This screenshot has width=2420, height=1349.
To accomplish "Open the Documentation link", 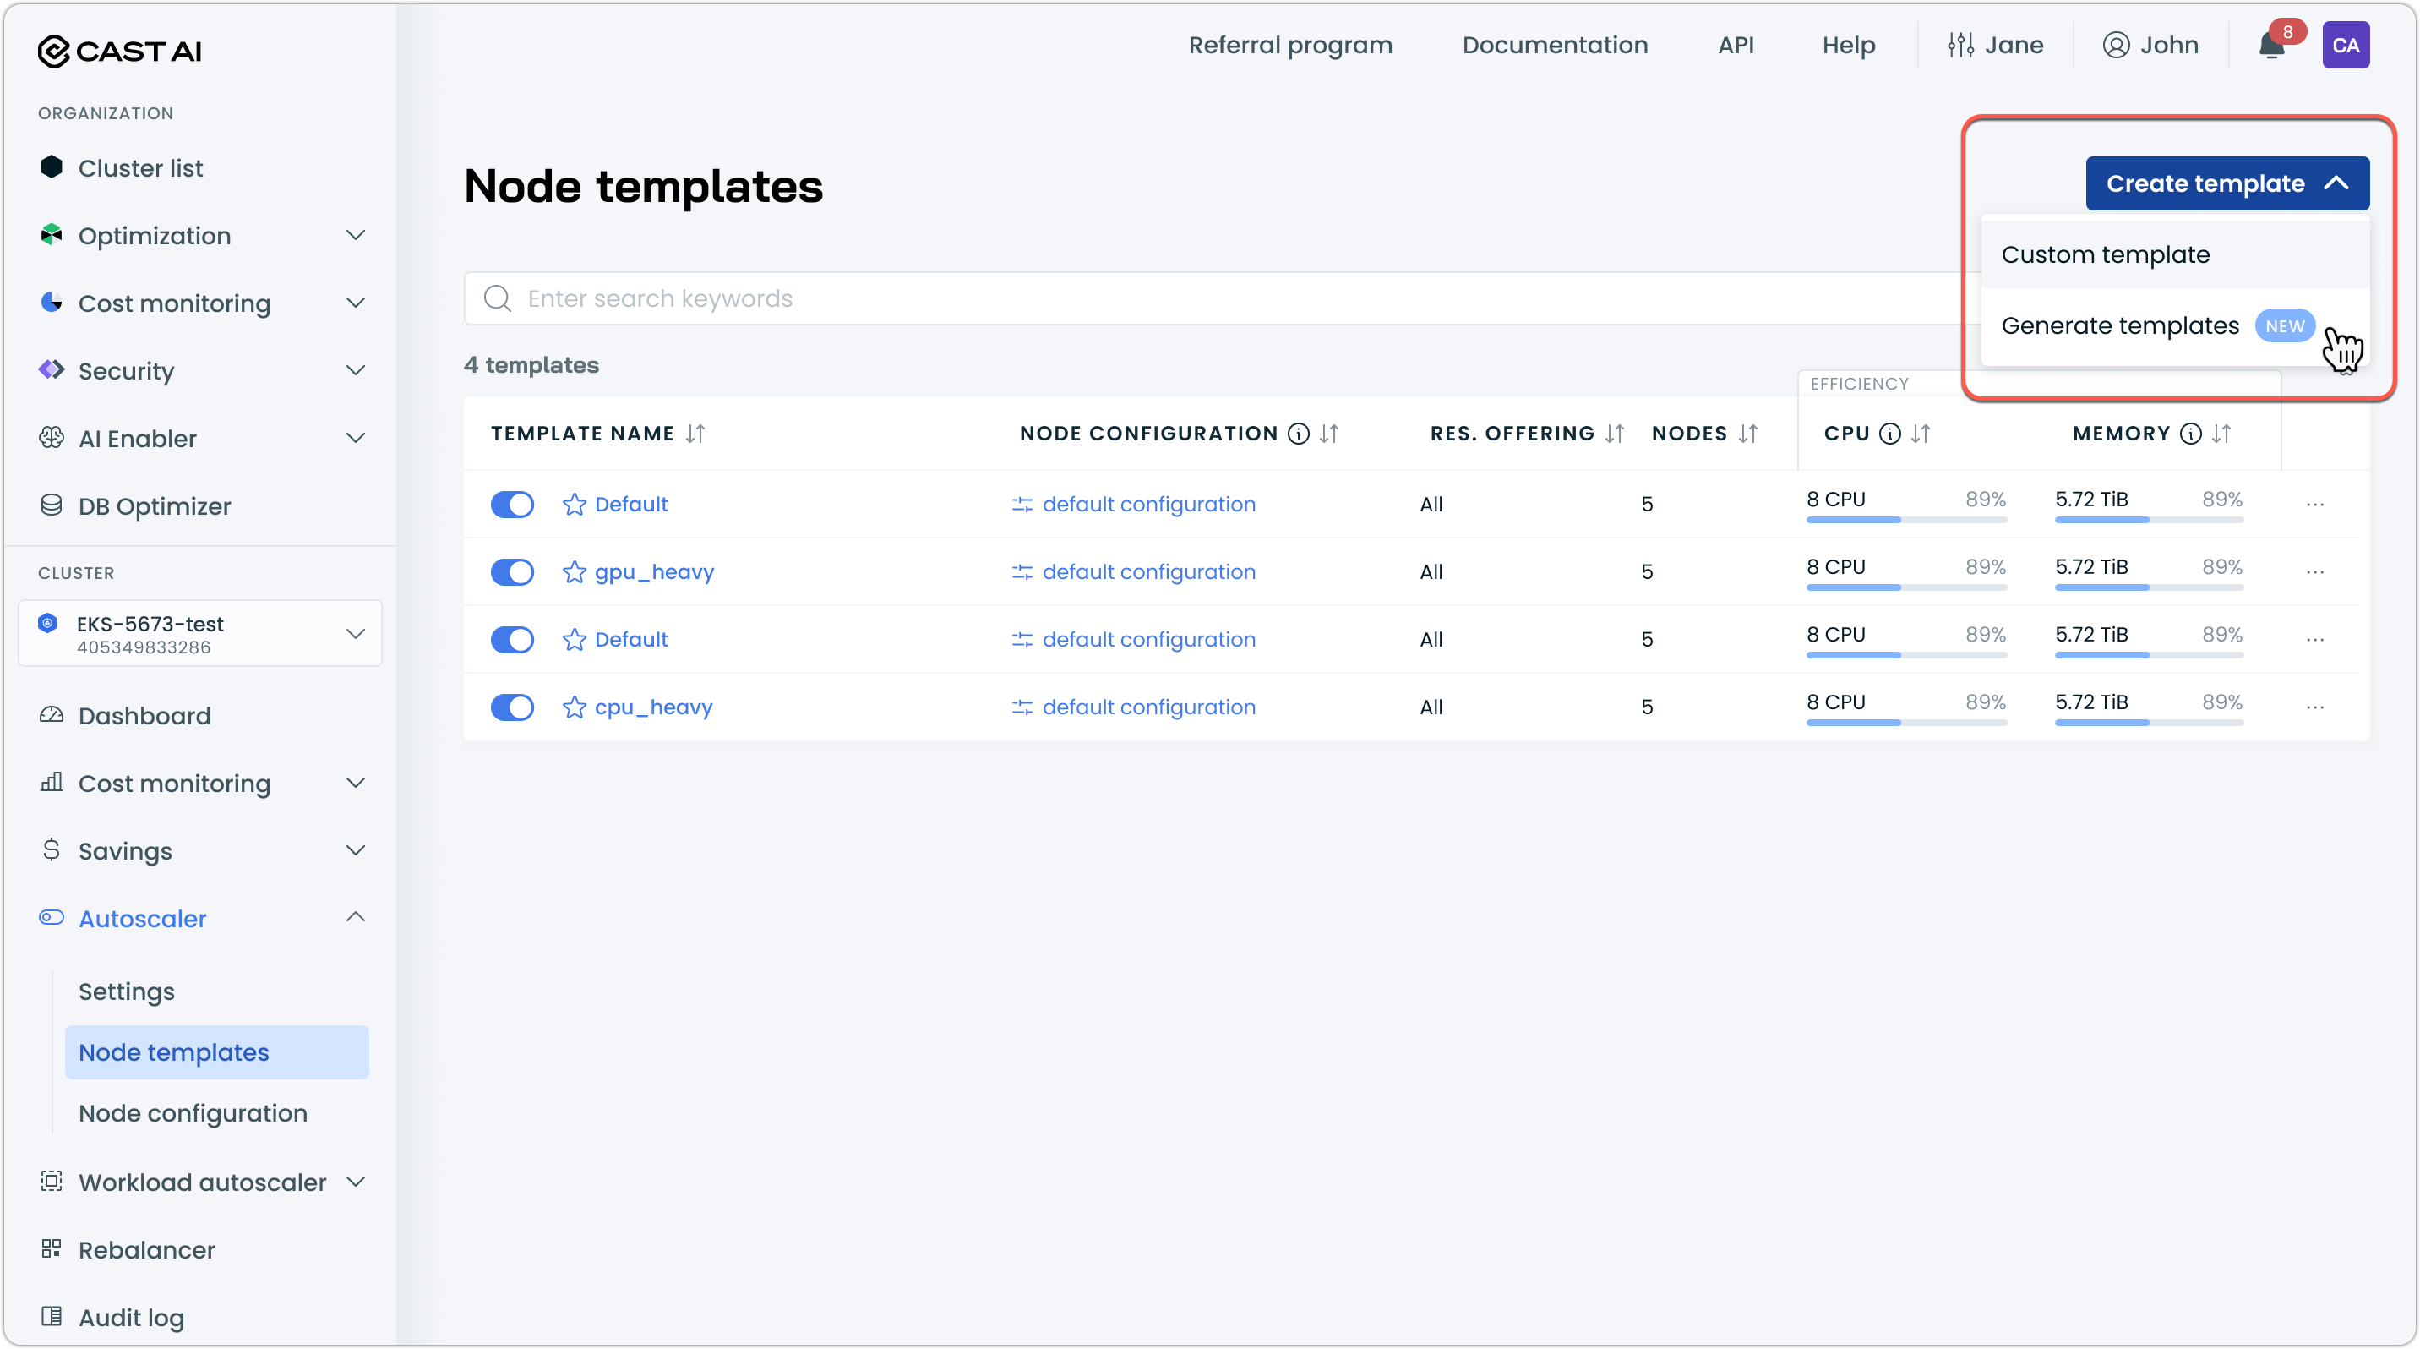I will click(x=1554, y=46).
